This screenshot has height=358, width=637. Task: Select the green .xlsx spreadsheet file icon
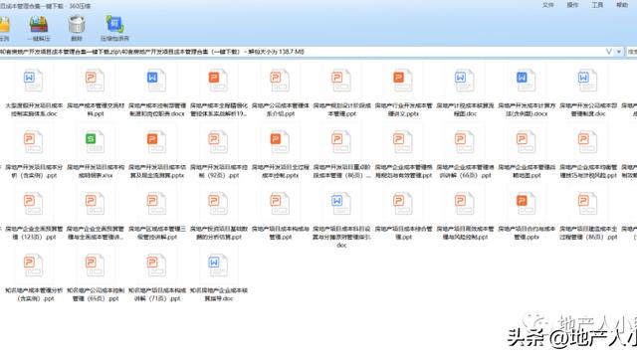95,142
